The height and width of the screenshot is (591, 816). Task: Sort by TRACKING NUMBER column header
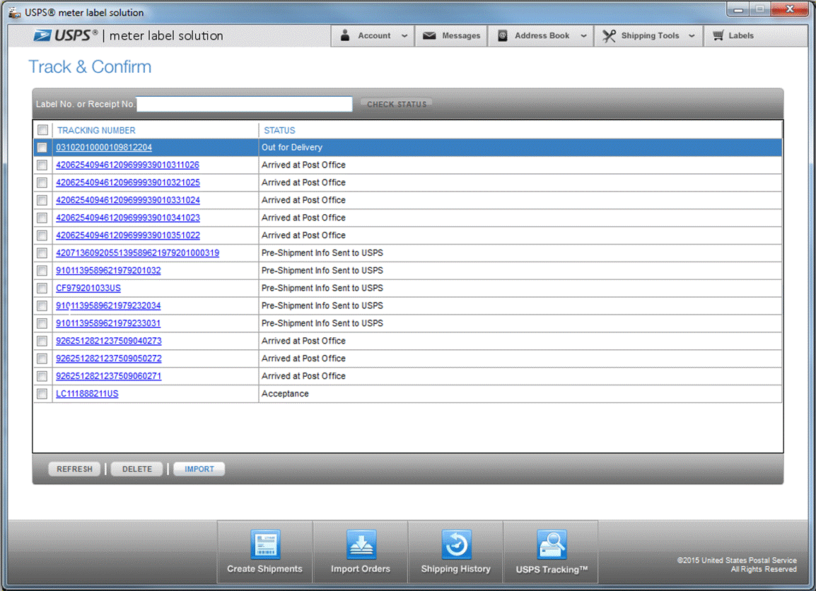[96, 131]
